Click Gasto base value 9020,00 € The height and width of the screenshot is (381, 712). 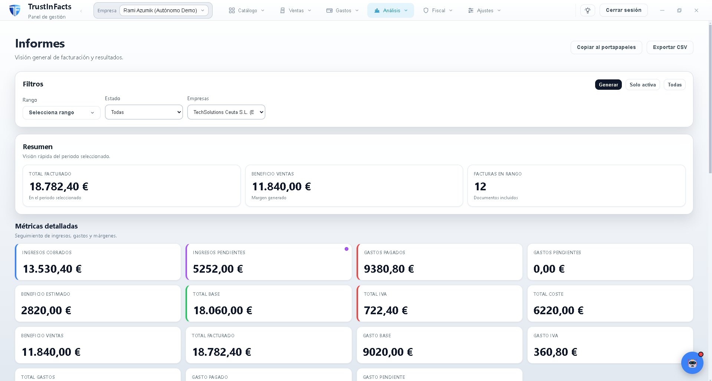388,352
